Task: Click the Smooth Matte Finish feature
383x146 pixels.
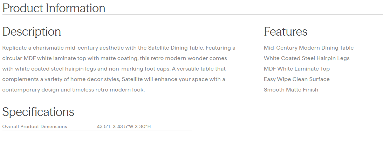Action: (x=291, y=90)
